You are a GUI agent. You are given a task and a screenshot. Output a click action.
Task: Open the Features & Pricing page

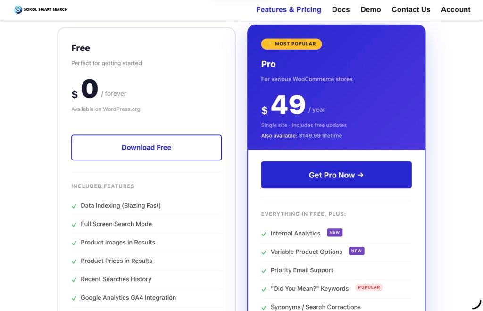(289, 9)
